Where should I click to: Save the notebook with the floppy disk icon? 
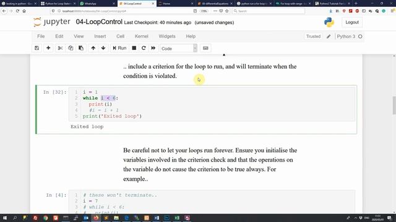(37, 48)
